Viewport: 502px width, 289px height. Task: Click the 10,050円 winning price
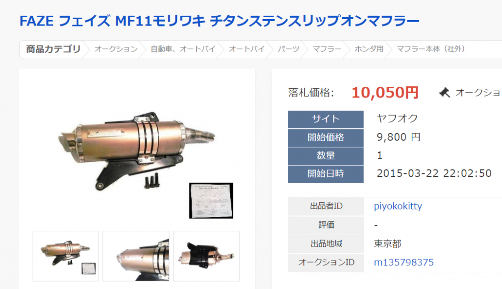pyautogui.click(x=385, y=93)
